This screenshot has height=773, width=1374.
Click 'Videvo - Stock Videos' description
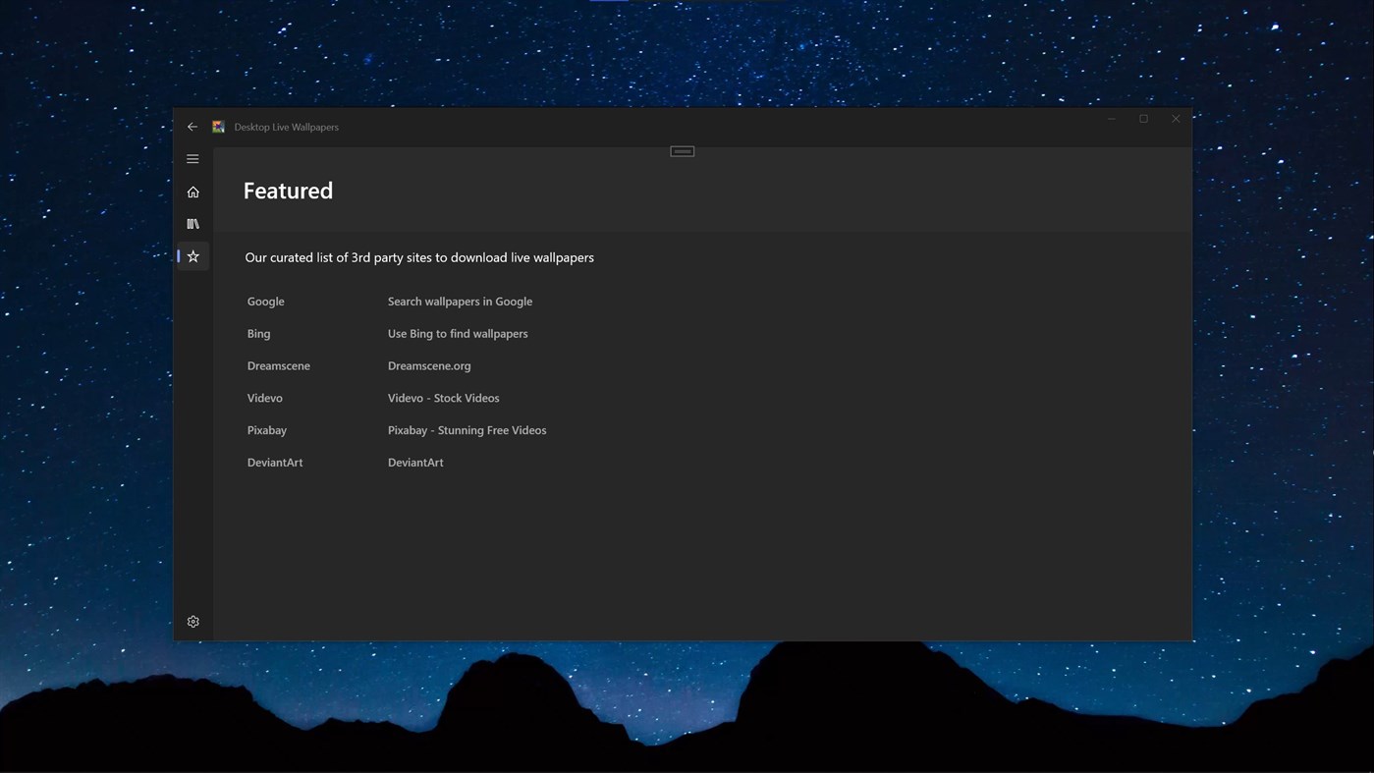[x=444, y=398]
